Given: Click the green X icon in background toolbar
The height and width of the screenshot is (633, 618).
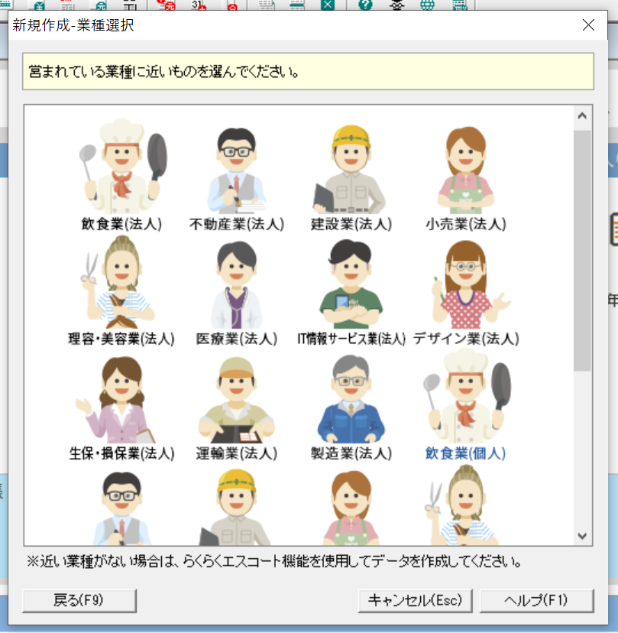Looking at the screenshot, I should pos(328,5).
